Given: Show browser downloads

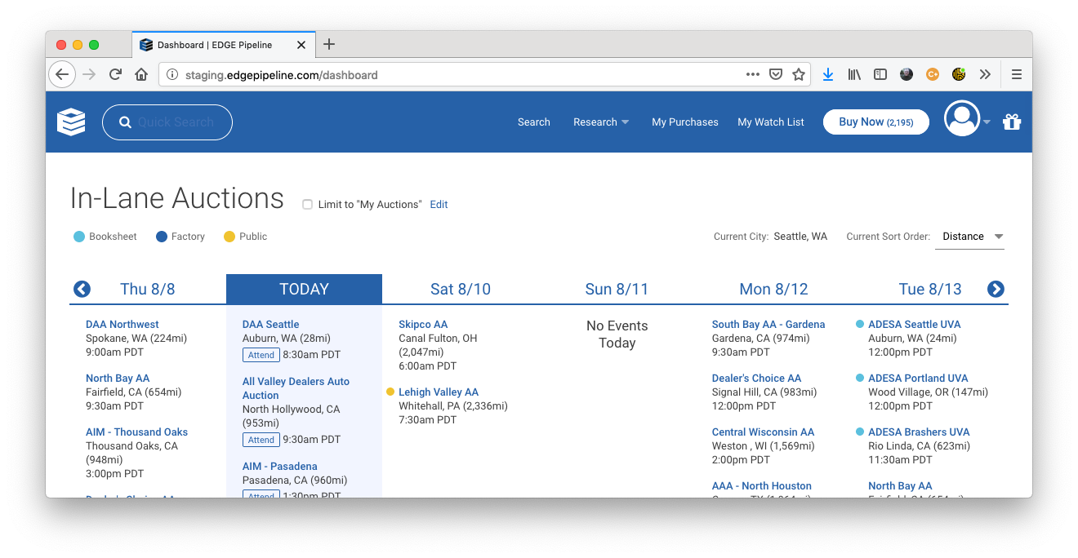Looking at the screenshot, I should pos(828,74).
